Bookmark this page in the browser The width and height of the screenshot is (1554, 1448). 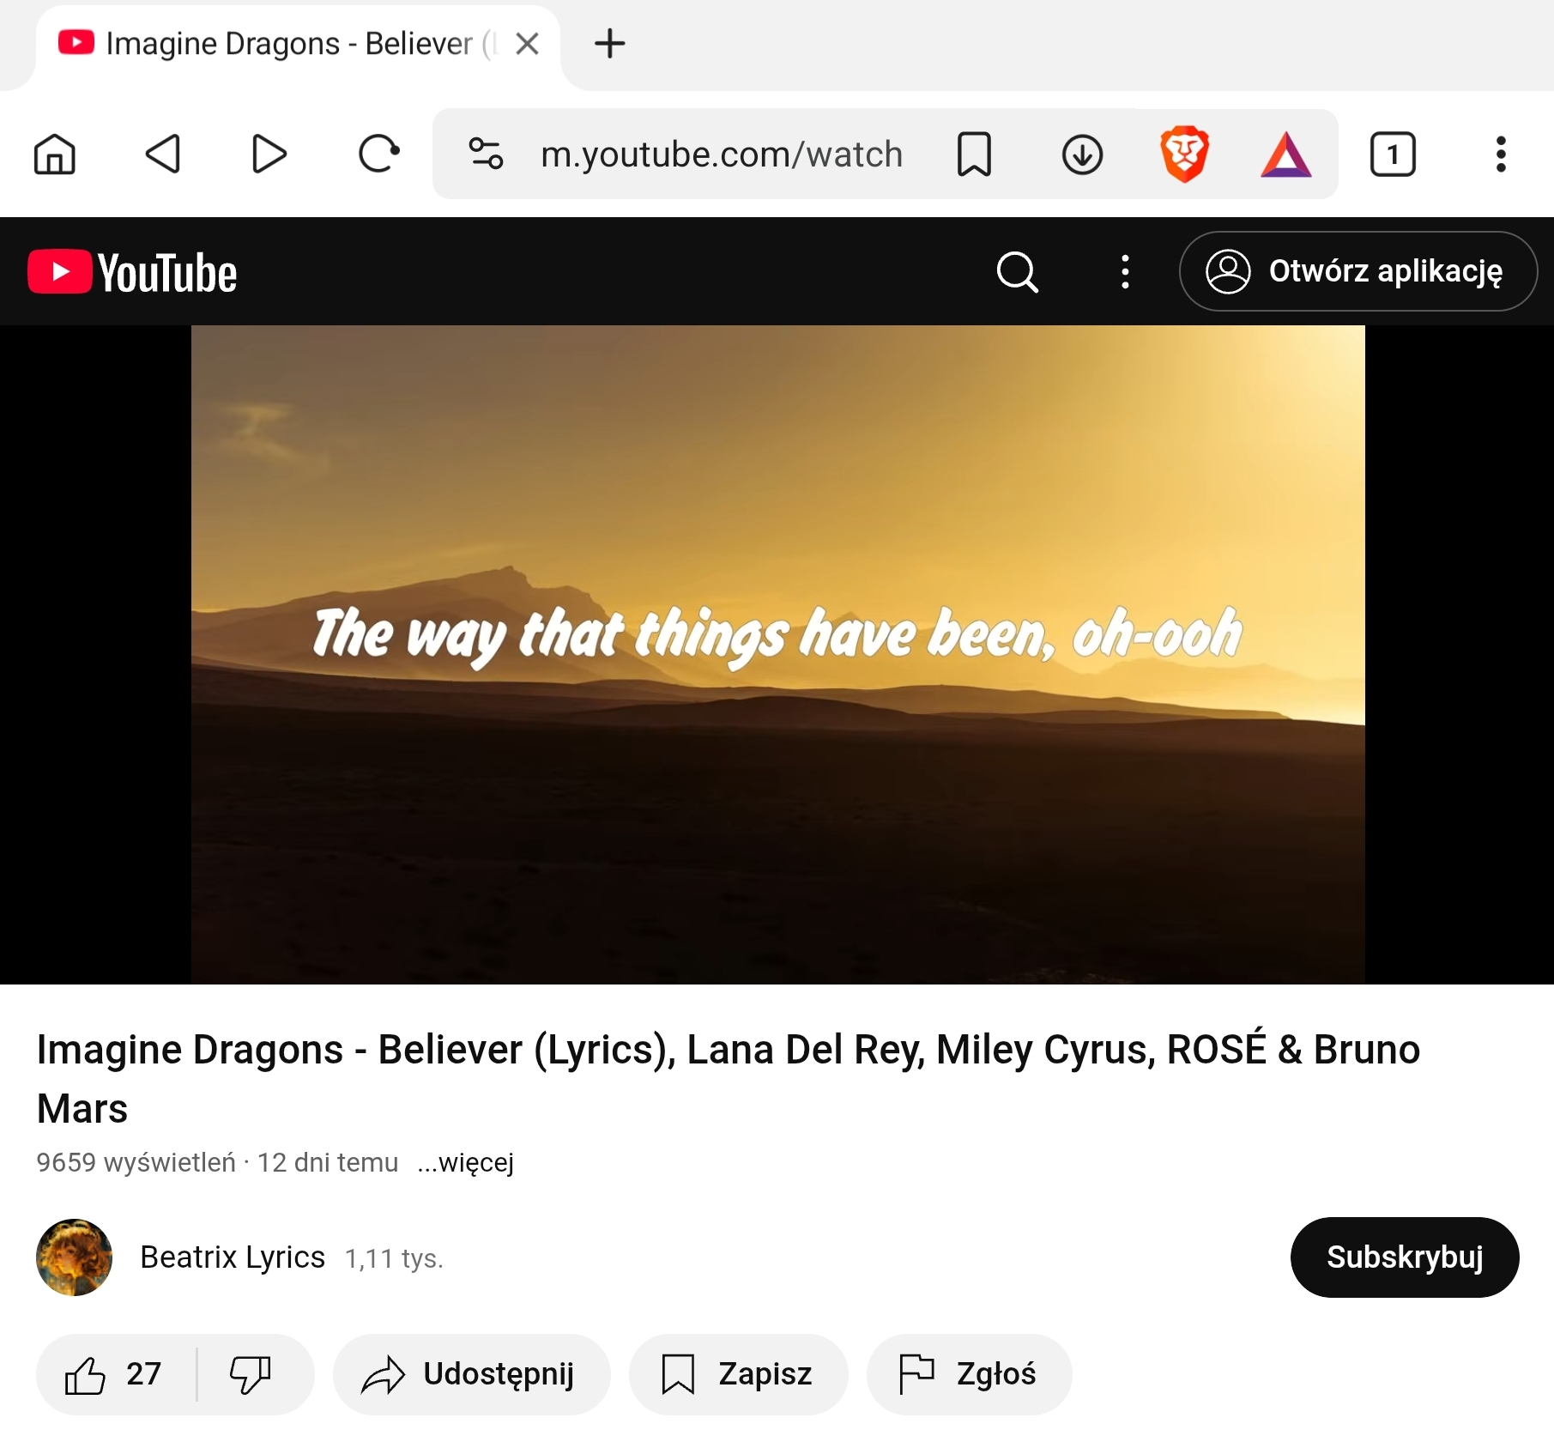click(974, 154)
